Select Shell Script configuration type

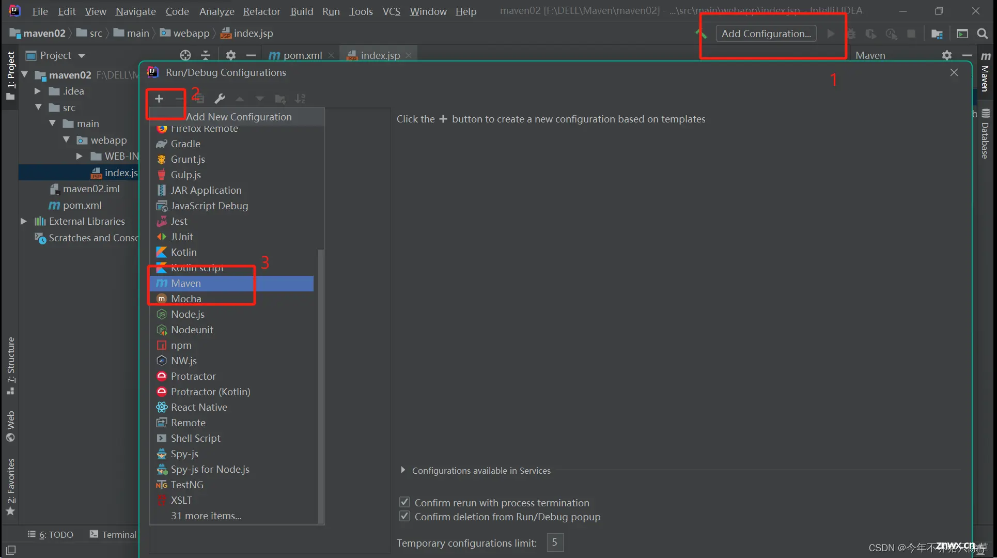pos(231,438)
